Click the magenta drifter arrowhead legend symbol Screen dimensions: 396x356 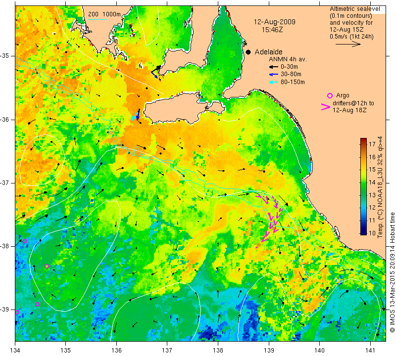tap(326, 107)
